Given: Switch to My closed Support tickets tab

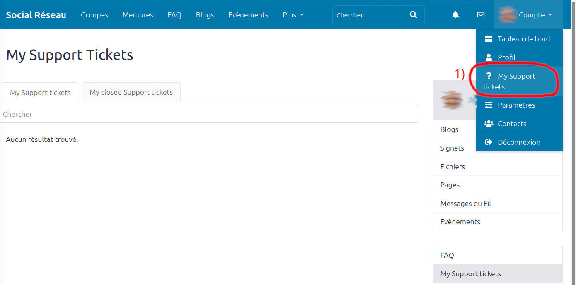Looking at the screenshot, I should [131, 92].
